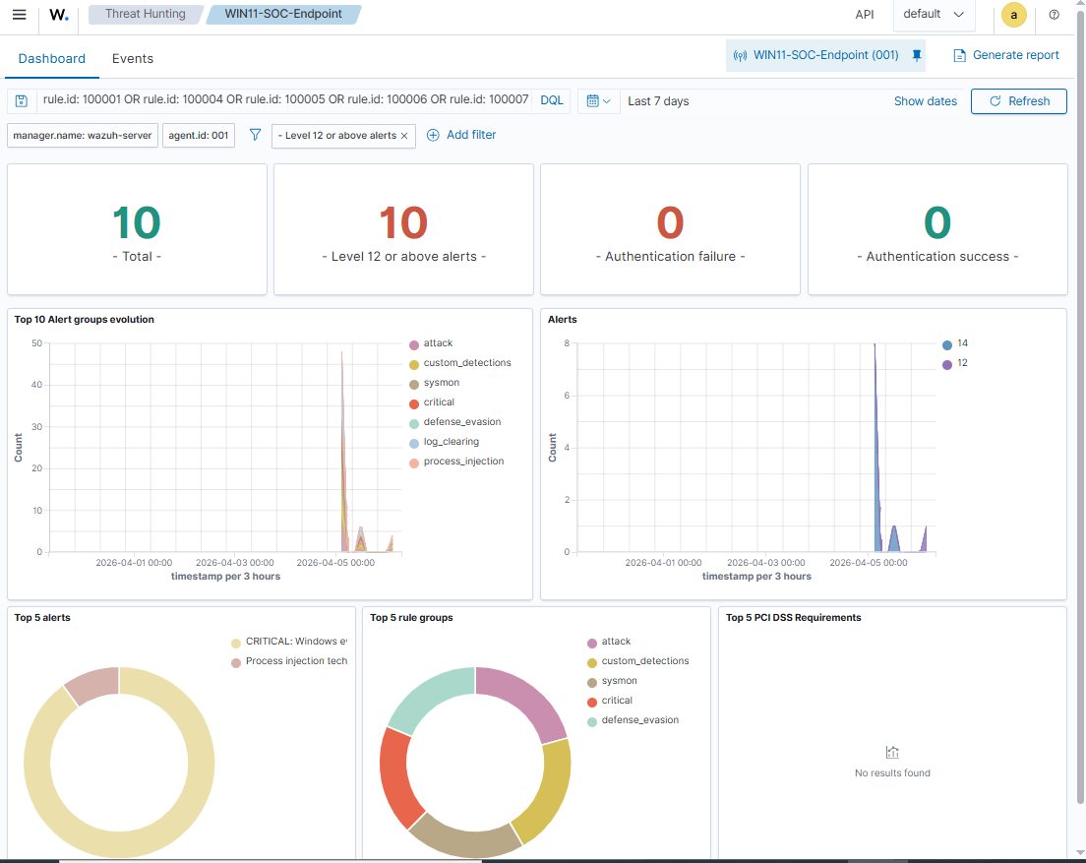The height and width of the screenshot is (863, 1086).
Task: Click the Refresh button
Action: coord(1019,100)
